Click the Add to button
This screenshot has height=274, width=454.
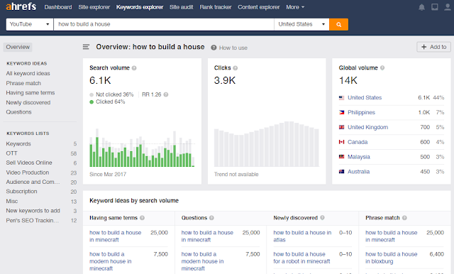433,47
